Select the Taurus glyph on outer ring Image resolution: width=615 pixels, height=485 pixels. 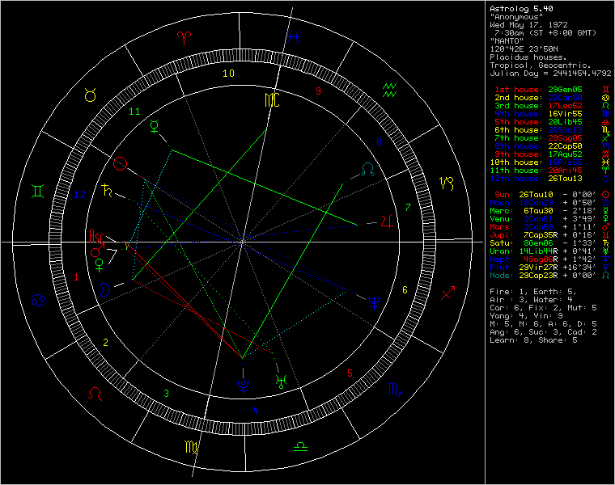[x=91, y=95]
